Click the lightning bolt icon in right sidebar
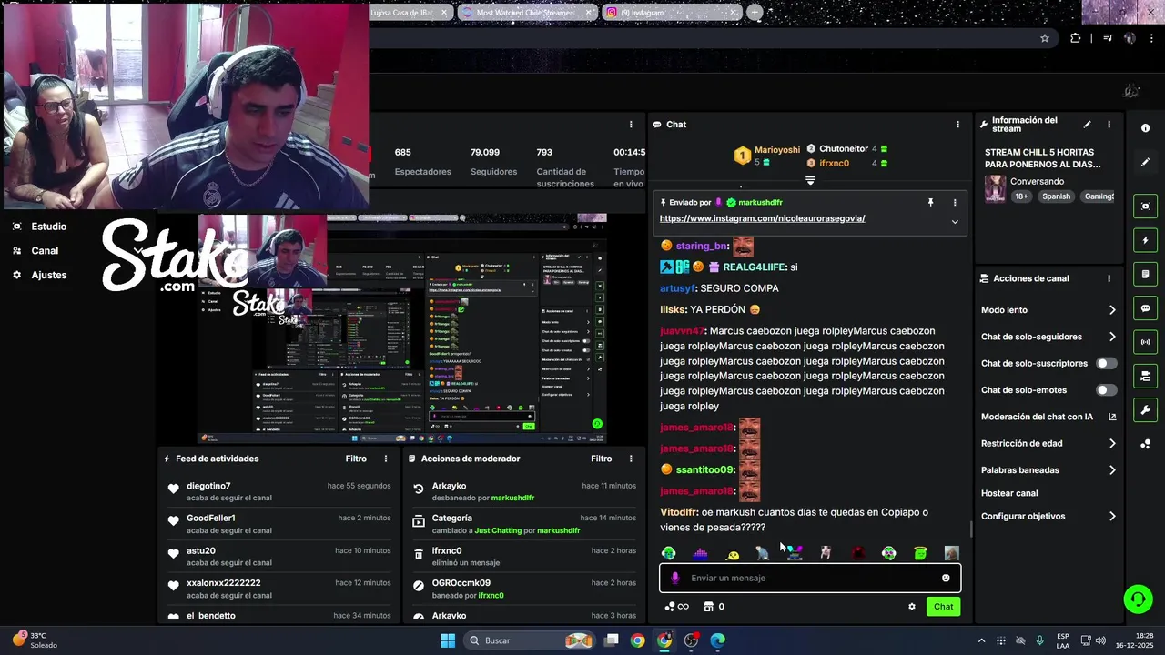 coord(1145,240)
